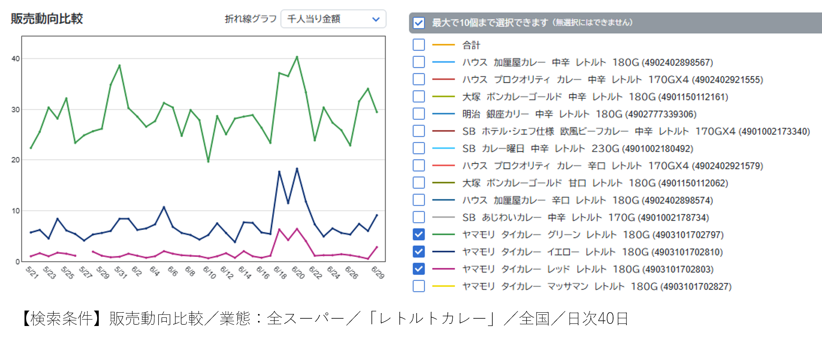Viewport: 822px width, 338px height.
Task: Click green legend line for タイカレー グリーン
Action: tap(443, 234)
